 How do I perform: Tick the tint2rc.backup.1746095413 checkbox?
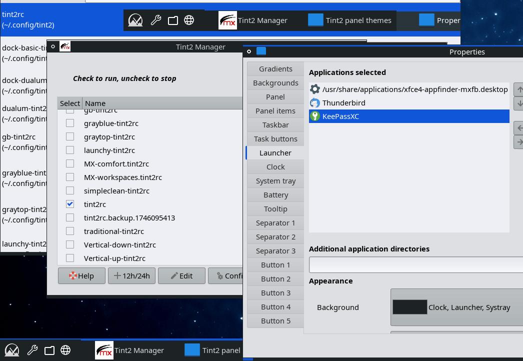click(70, 218)
